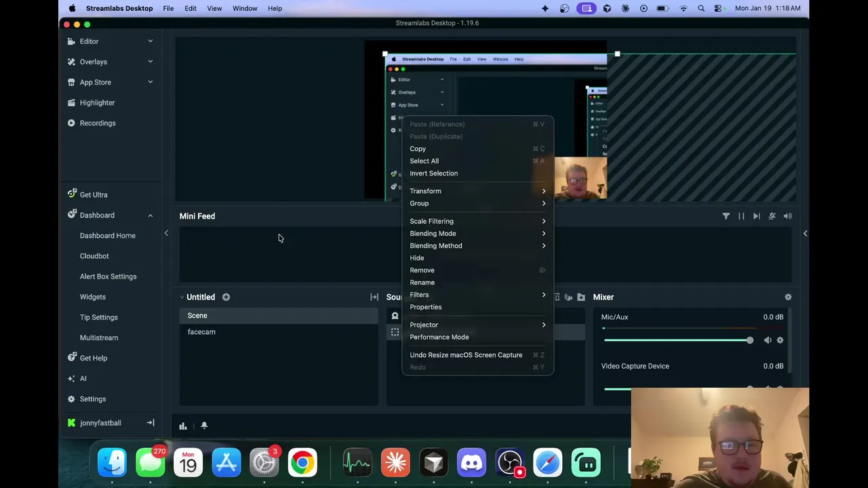Open the Recordings page

click(98, 123)
